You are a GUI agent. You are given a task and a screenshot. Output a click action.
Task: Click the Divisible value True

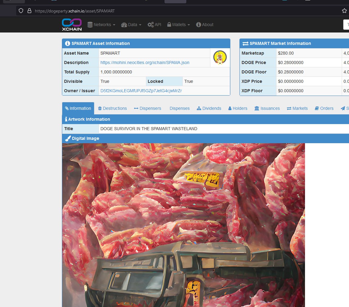click(x=105, y=81)
